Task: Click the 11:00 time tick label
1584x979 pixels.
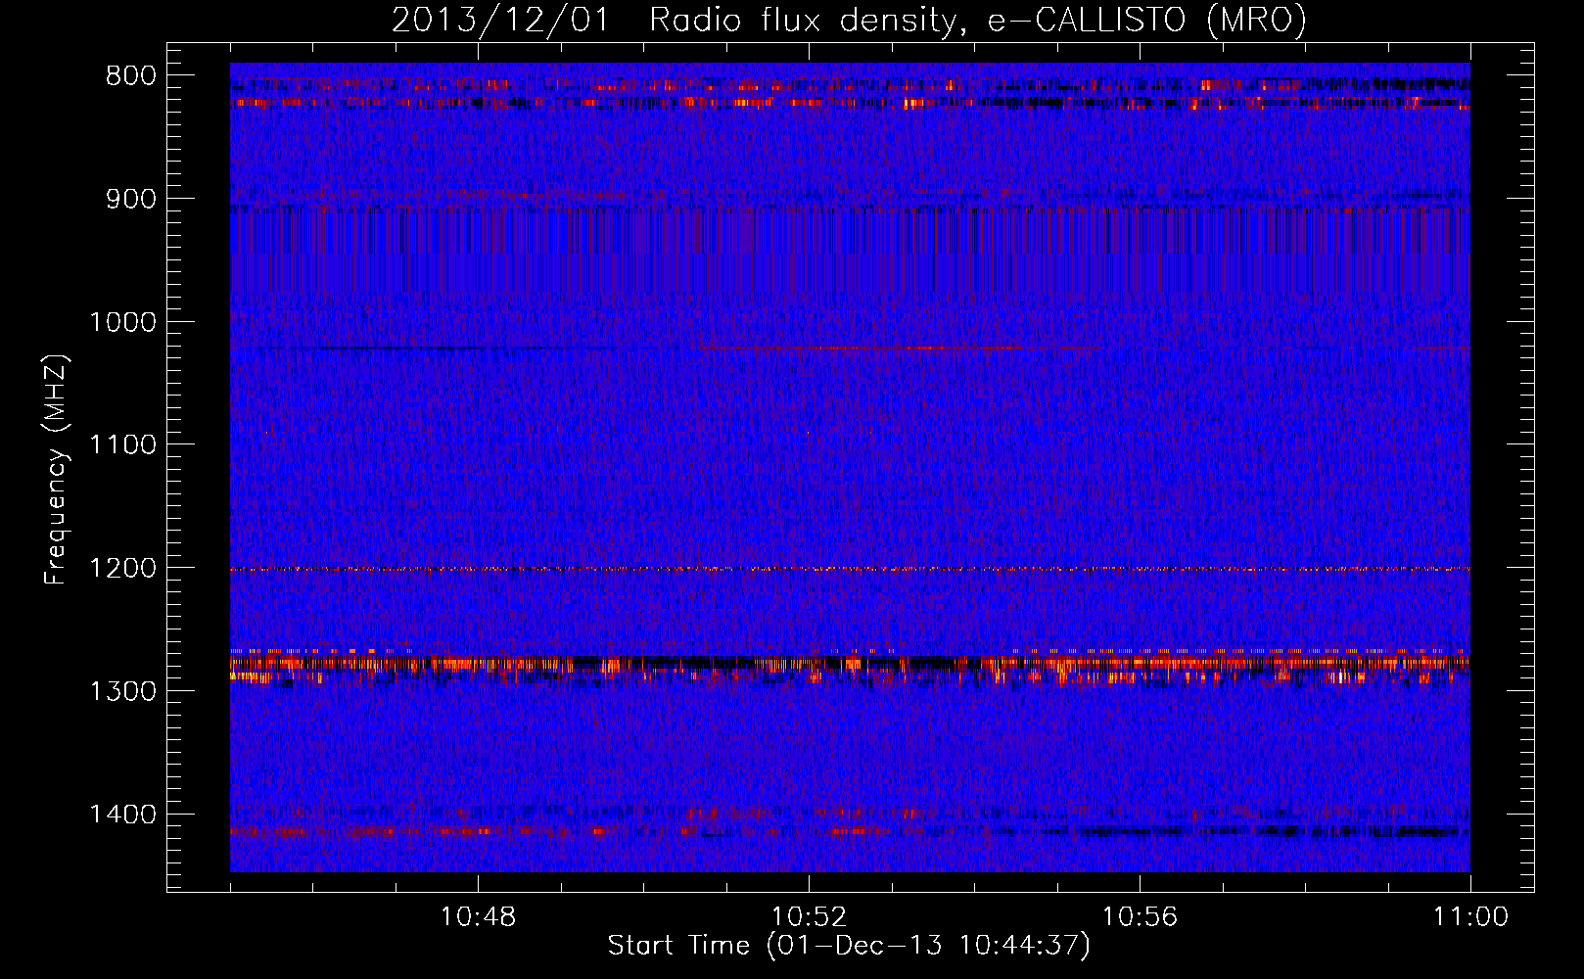Action: pyautogui.click(x=1470, y=917)
